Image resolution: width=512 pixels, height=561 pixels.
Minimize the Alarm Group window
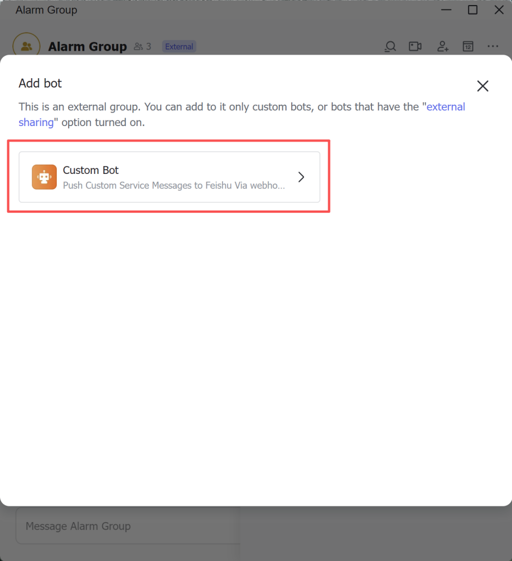click(447, 10)
